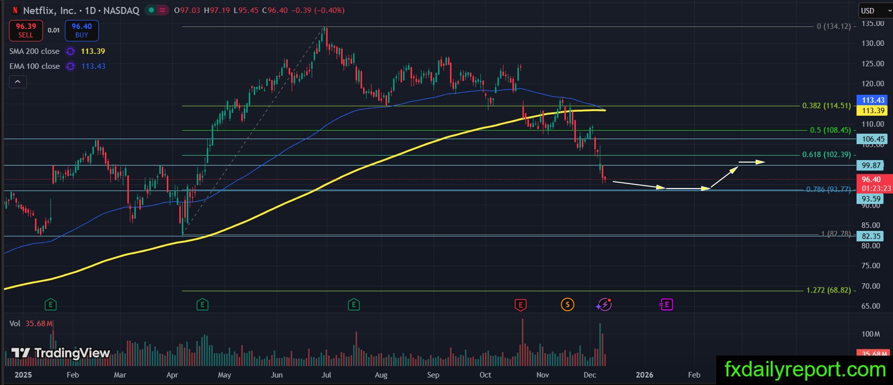
Task: Click the Netflix, Inc. symbol title
Action: 49,10
